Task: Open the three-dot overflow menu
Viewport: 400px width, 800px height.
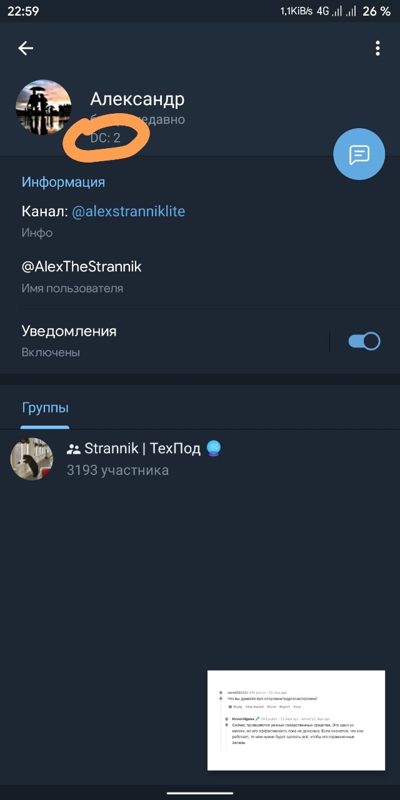Action: (377, 48)
